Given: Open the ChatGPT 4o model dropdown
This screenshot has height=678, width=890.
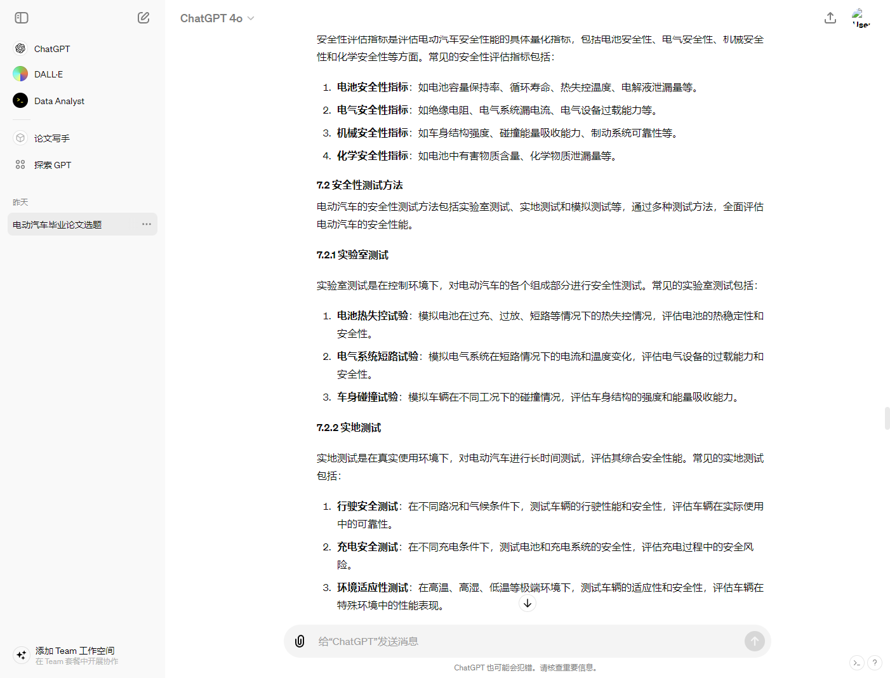Looking at the screenshot, I should click(x=216, y=18).
